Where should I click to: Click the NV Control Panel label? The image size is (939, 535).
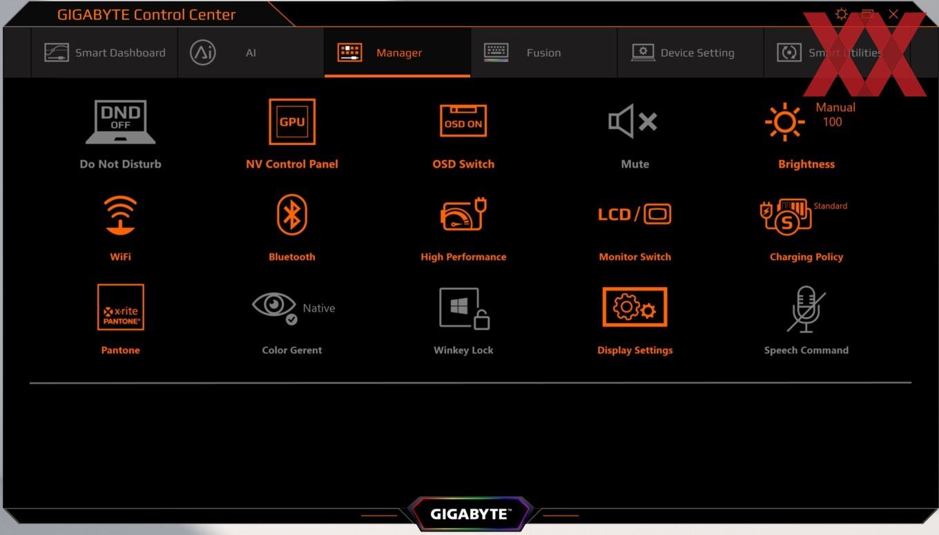click(x=292, y=164)
